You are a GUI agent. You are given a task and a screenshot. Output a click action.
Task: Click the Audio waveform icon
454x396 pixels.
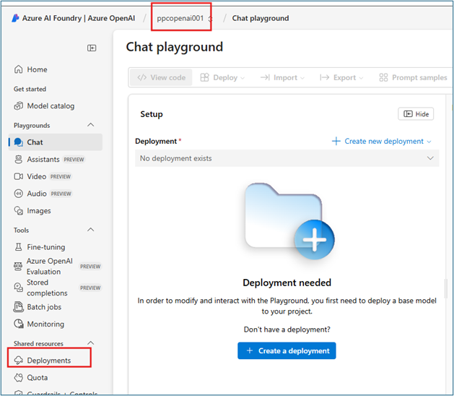click(x=18, y=194)
